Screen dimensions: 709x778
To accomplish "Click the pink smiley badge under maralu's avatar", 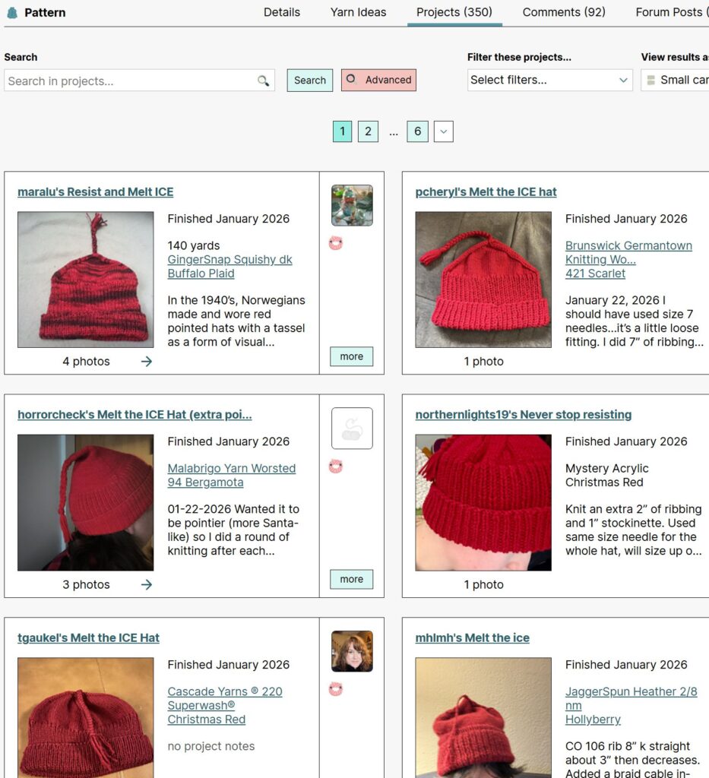I will click(336, 243).
